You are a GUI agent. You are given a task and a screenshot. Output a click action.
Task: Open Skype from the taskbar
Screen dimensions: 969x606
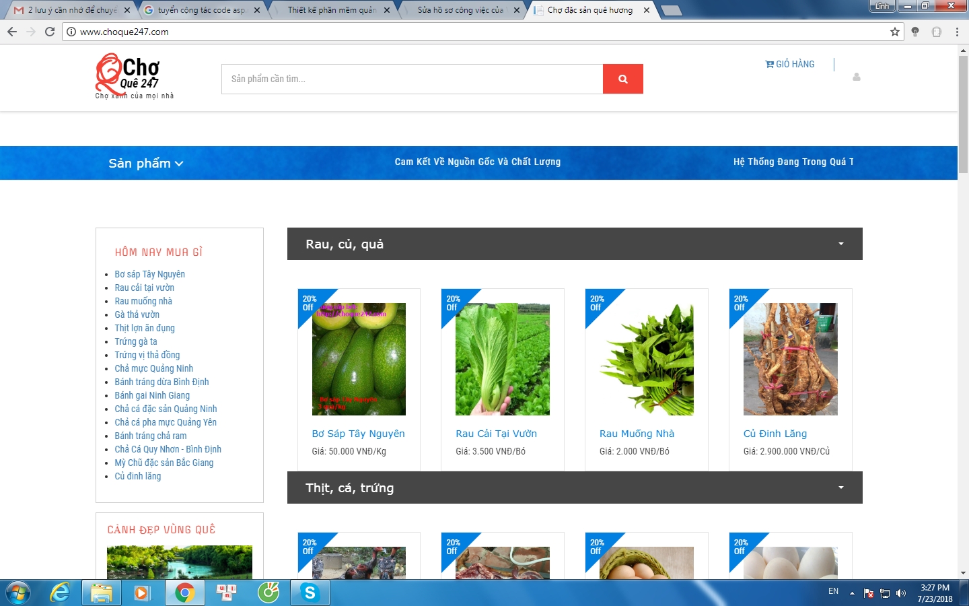(310, 593)
